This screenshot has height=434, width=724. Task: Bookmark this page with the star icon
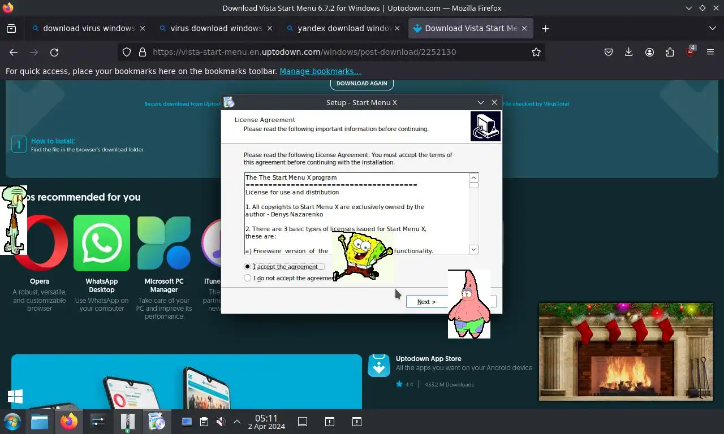pyautogui.click(x=536, y=52)
